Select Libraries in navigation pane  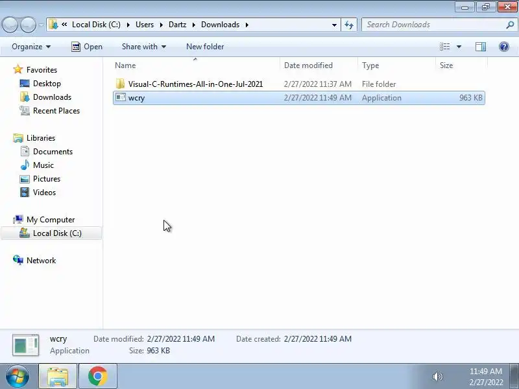pyautogui.click(x=41, y=138)
